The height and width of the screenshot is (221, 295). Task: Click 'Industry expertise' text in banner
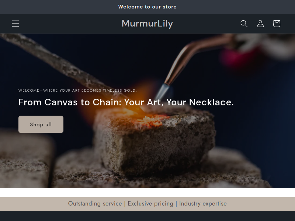coord(203,204)
